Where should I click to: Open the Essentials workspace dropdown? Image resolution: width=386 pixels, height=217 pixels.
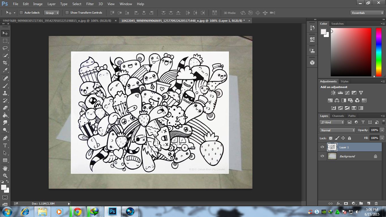tap(367, 13)
